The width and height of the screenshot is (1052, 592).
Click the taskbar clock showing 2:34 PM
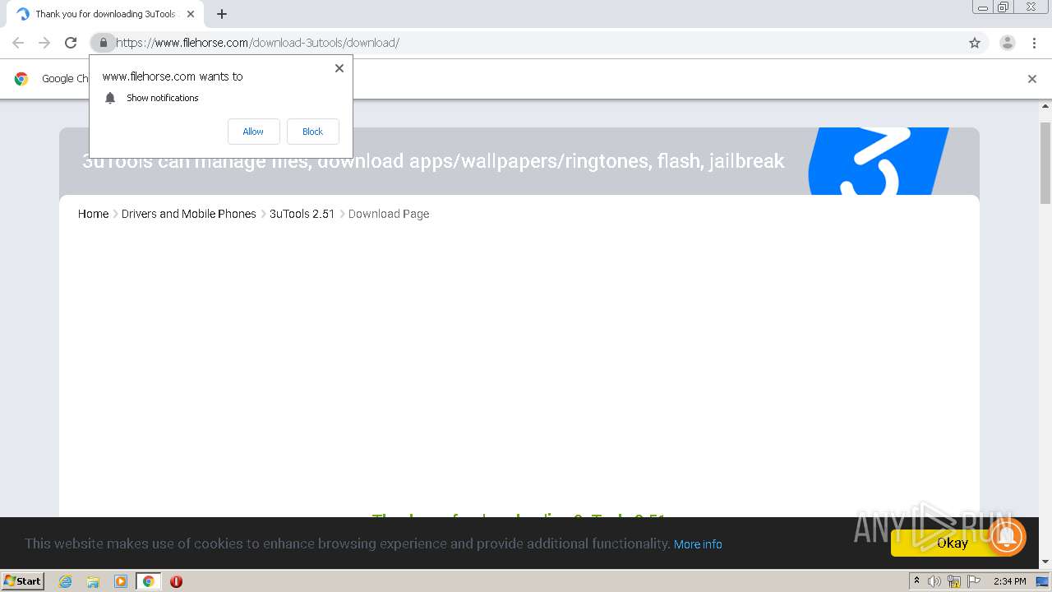pos(1010,581)
